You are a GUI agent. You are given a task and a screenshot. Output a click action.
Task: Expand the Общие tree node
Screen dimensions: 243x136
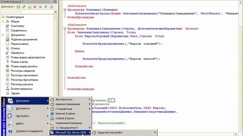pyautogui.click(x=3, y=22)
